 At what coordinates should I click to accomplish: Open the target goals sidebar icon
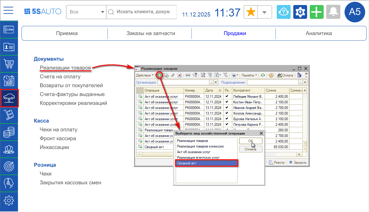(x=9, y=166)
